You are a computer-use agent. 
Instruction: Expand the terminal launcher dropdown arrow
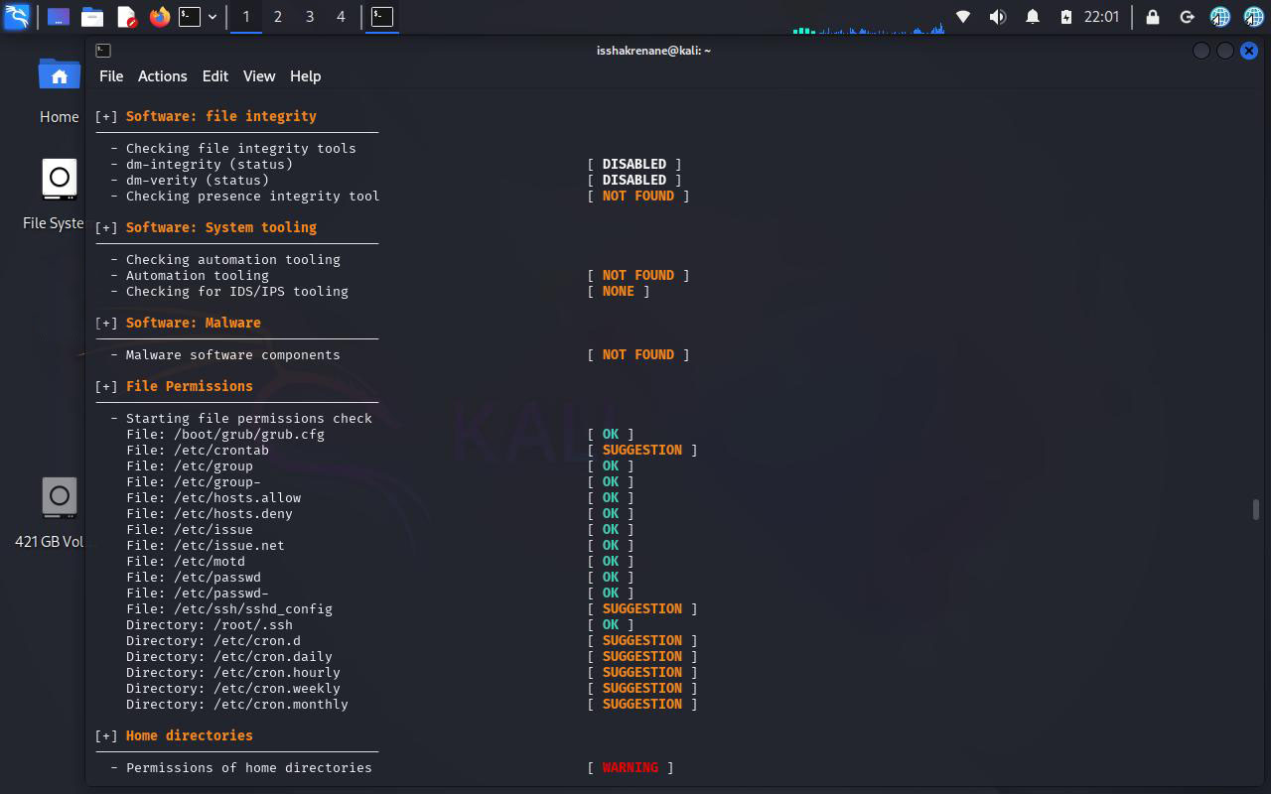click(212, 17)
